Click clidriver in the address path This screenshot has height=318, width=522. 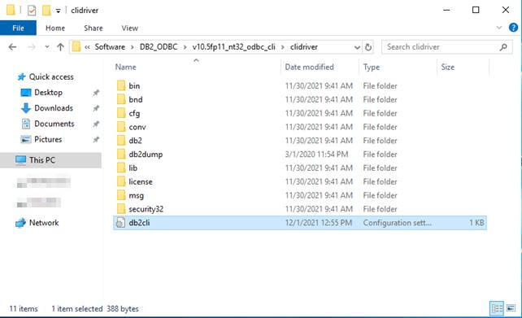(x=304, y=47)
